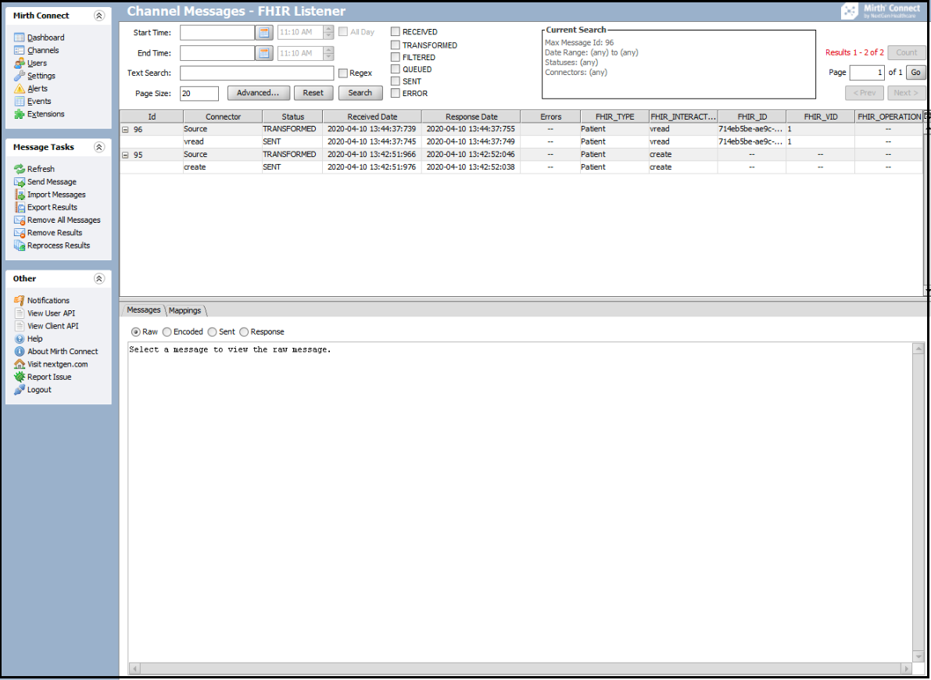Select the Encoded radio button
Screen dimensions: 931x680
click(x=167, y=332)
